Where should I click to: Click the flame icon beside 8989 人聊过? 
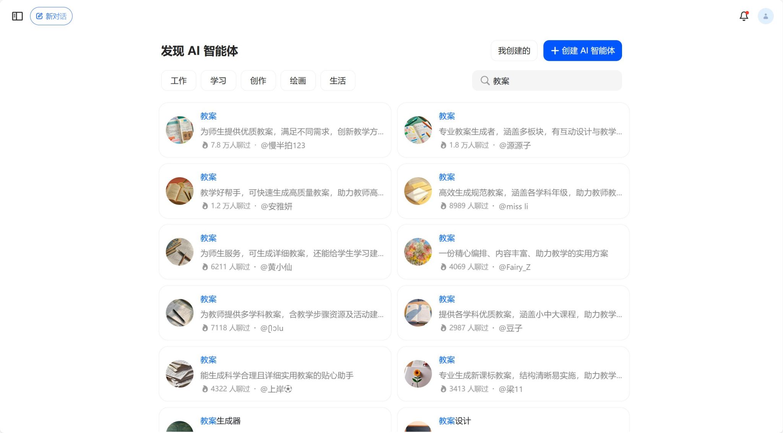pos(443,206)
